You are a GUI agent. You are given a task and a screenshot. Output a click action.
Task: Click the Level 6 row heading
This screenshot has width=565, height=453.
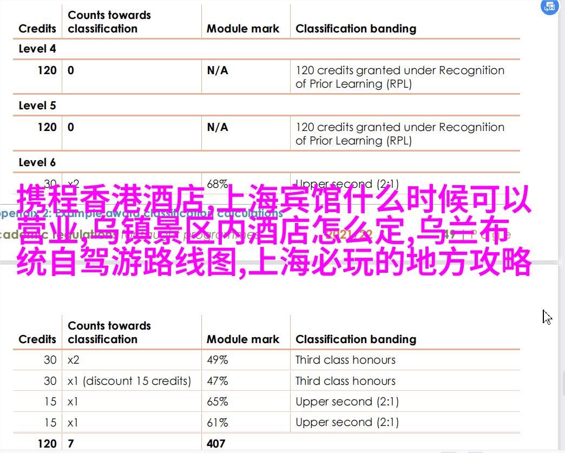[x=37, y=162]
